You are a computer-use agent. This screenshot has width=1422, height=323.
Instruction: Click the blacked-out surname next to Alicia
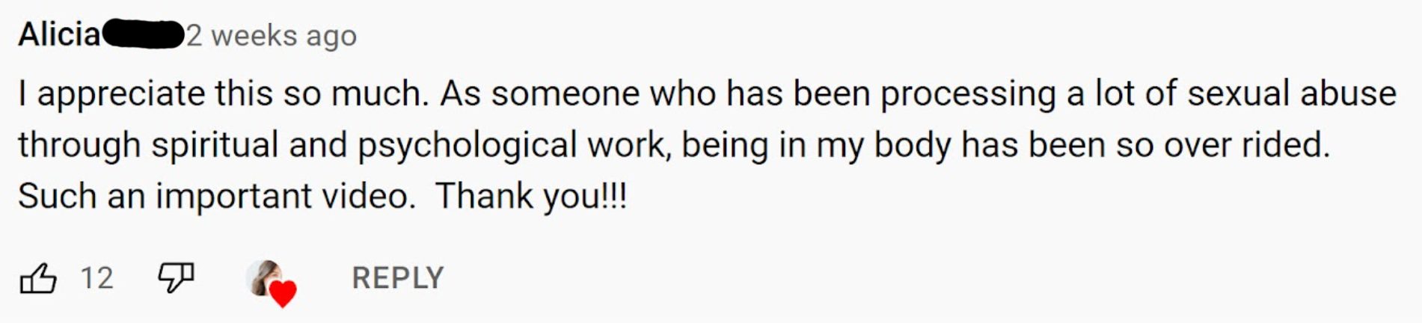[143, 35]
